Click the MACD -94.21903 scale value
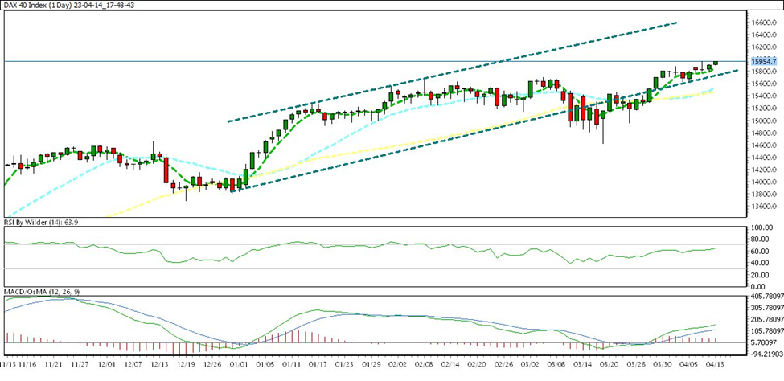This screenshot has width=784, height=381. pos(766,354)
